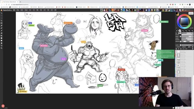The height and width of the screenshot is (109, 194).
Task: Open the Edit menu
Action: click(x=22, y=10)
